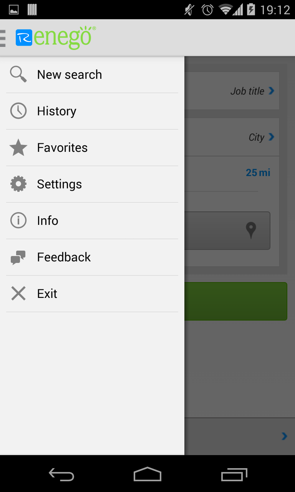Select the Feedback menu label
The width and height of the screenshot is (295, 492).
click(64, 257)
